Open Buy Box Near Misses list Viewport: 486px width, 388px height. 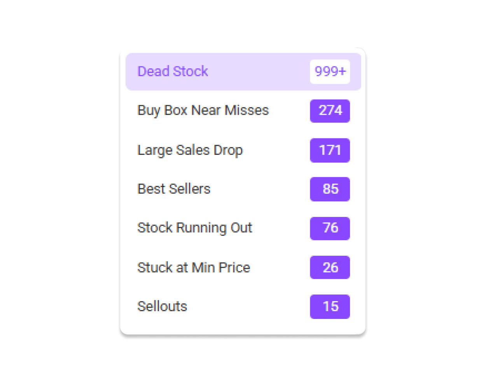pos(243,111)
